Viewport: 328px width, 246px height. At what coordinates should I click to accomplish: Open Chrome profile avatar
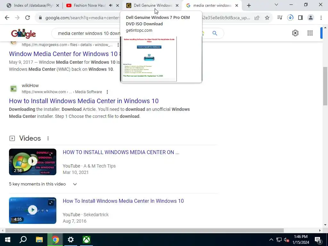pyautogui.click(x=311, y=18)
